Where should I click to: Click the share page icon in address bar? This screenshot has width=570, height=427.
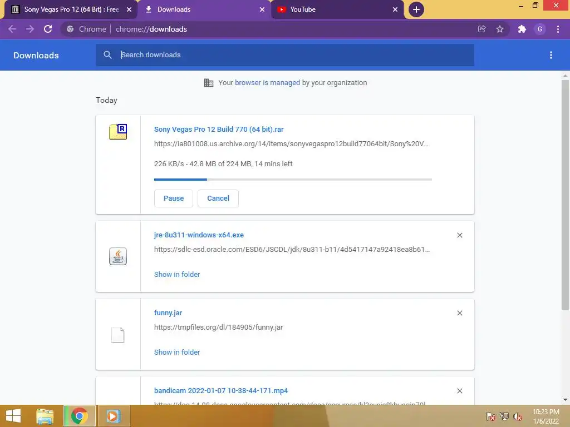(x=481, y=29)
